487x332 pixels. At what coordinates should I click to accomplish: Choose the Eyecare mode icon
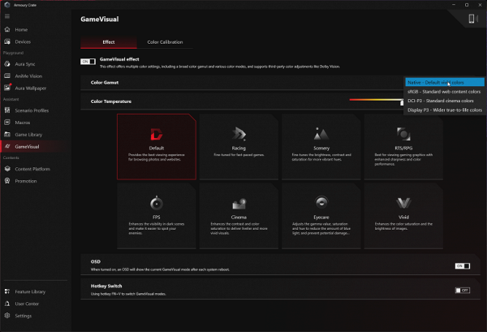(321, 203)
